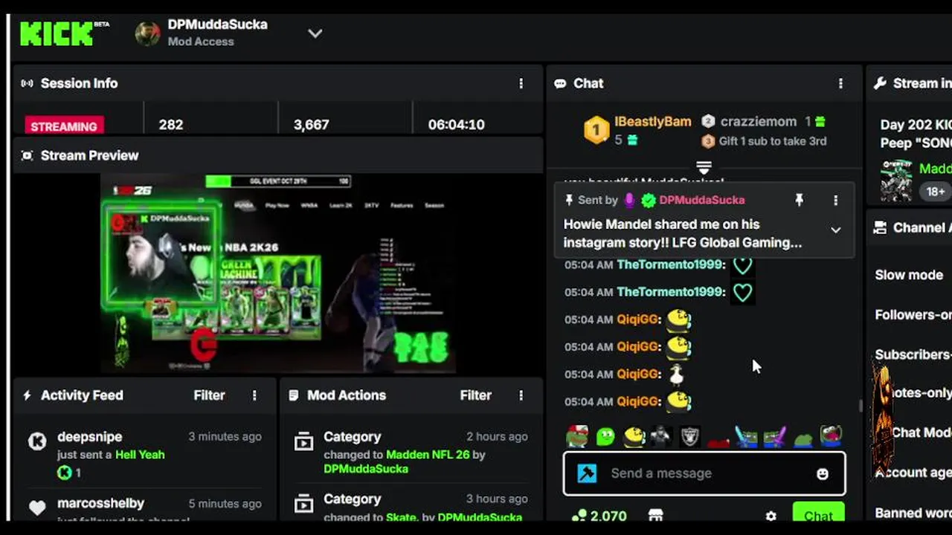Click the 06:04:10 stream duration

pyautogui.click(x=456, y=125)
